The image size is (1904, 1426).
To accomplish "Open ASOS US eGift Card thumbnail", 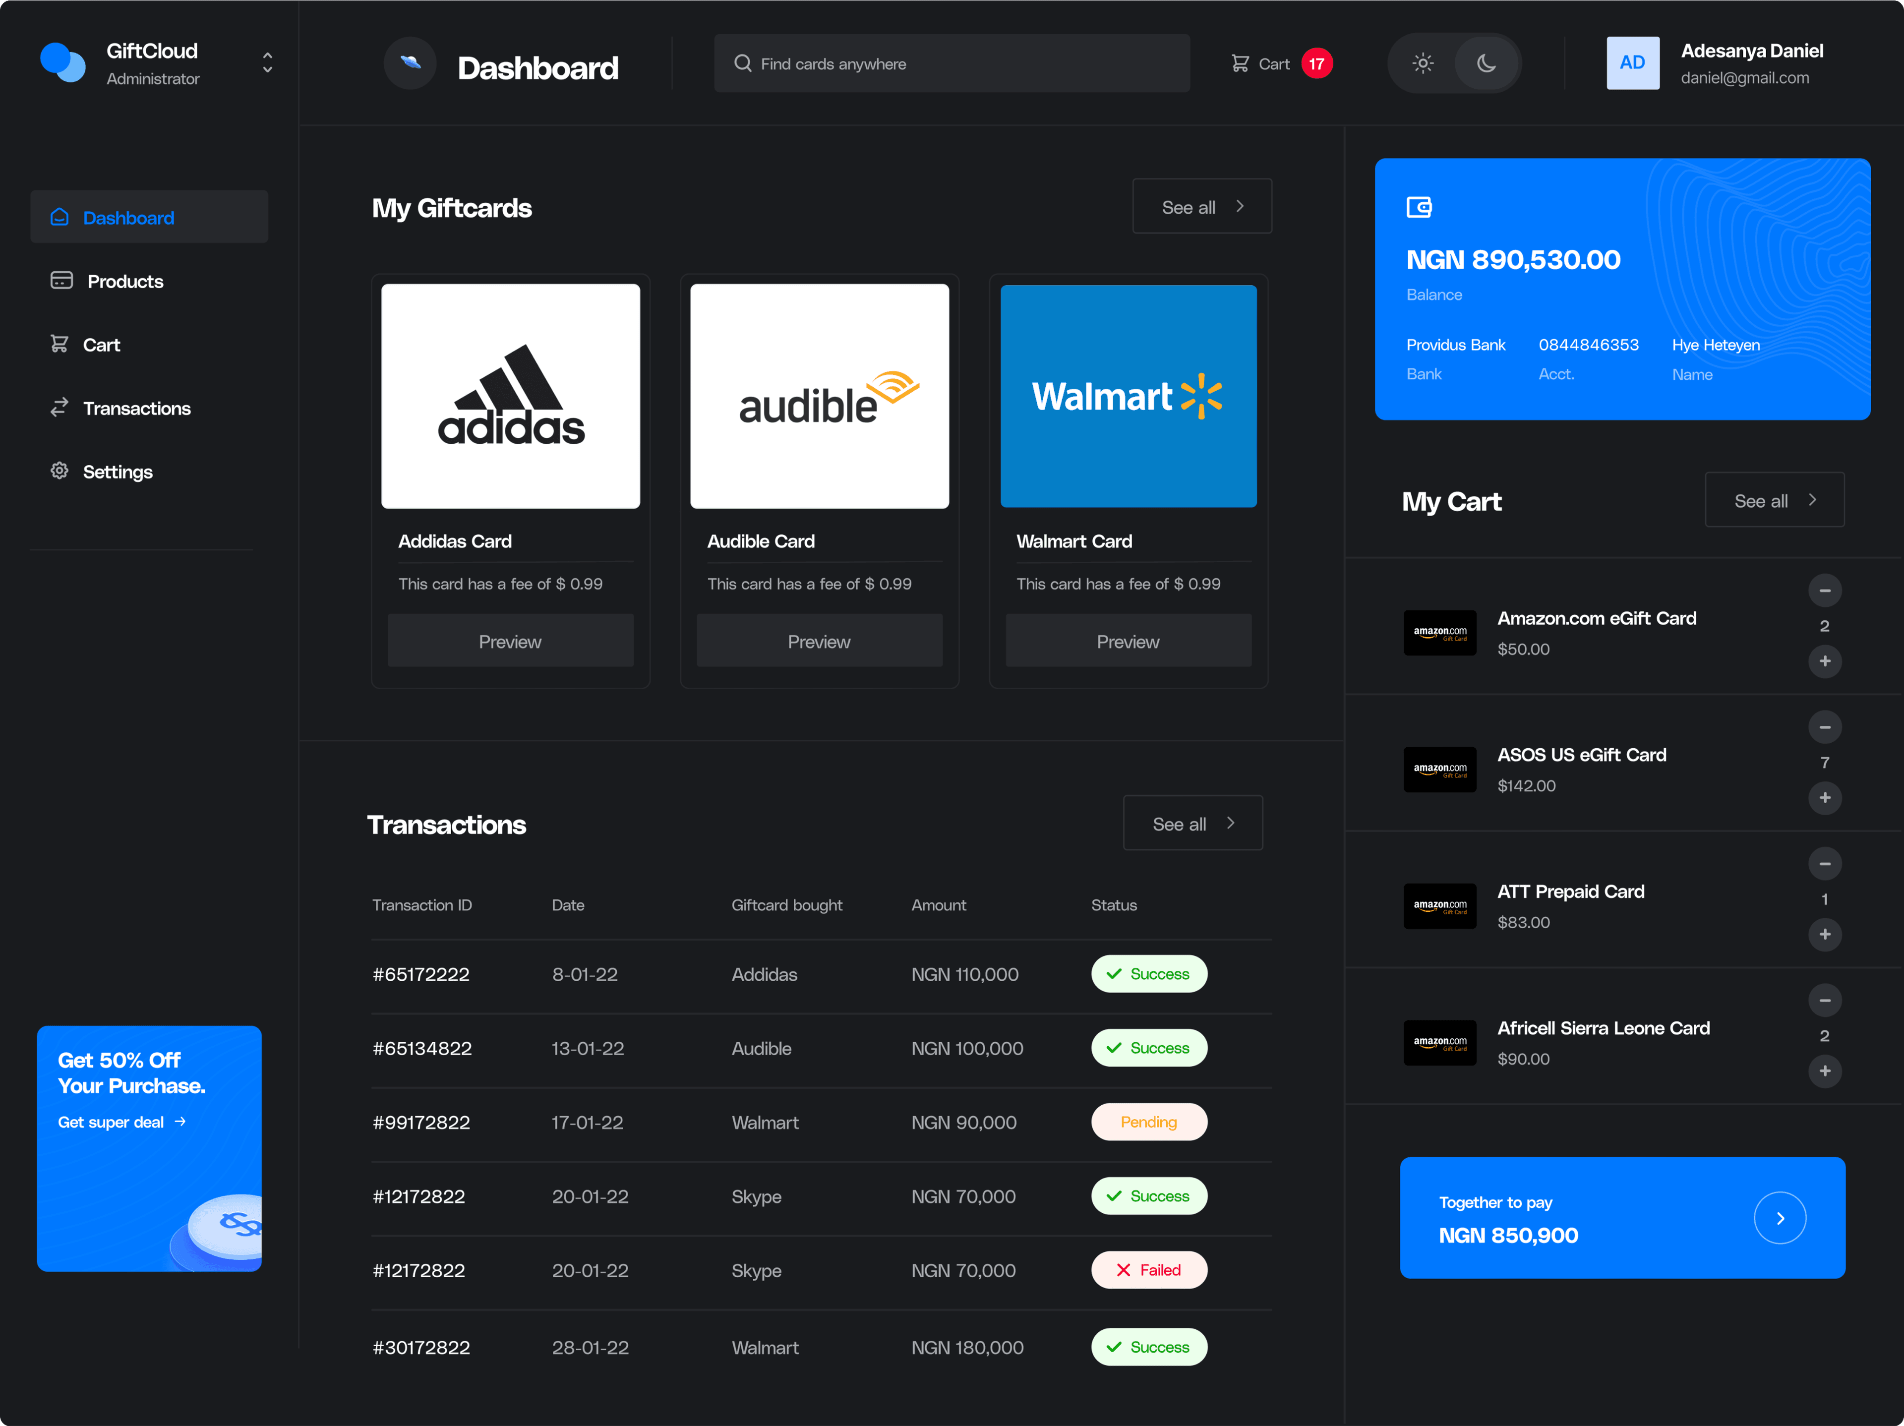I will pyautogui.click(x=1440, y=770).
